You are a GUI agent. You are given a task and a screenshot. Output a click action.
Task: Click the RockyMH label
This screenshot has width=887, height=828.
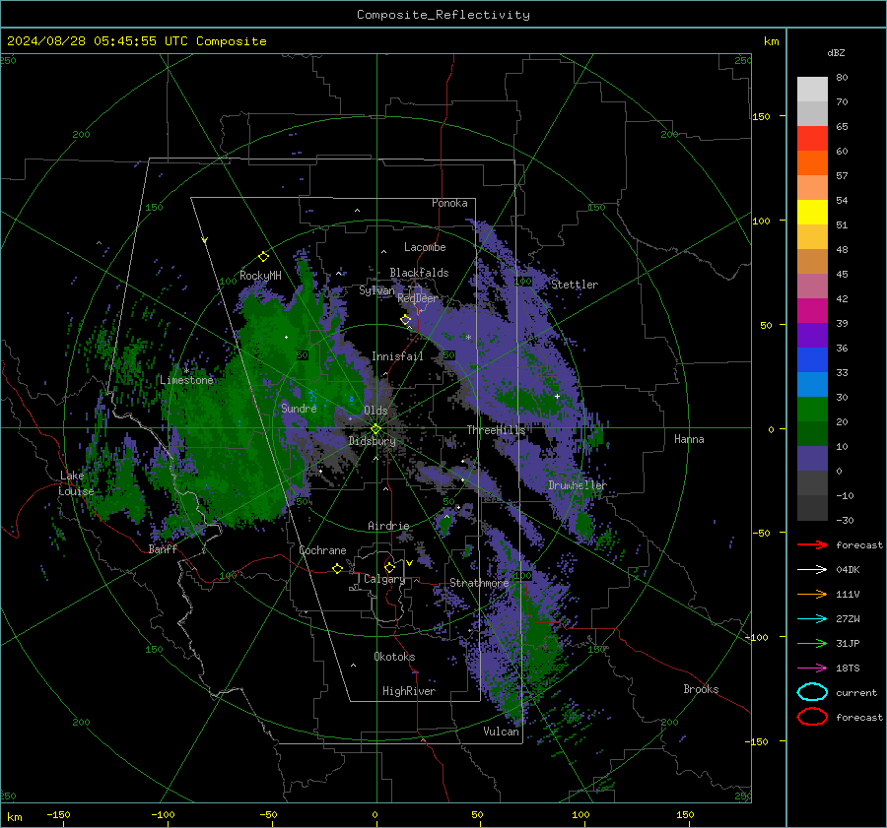click(260, 276)
